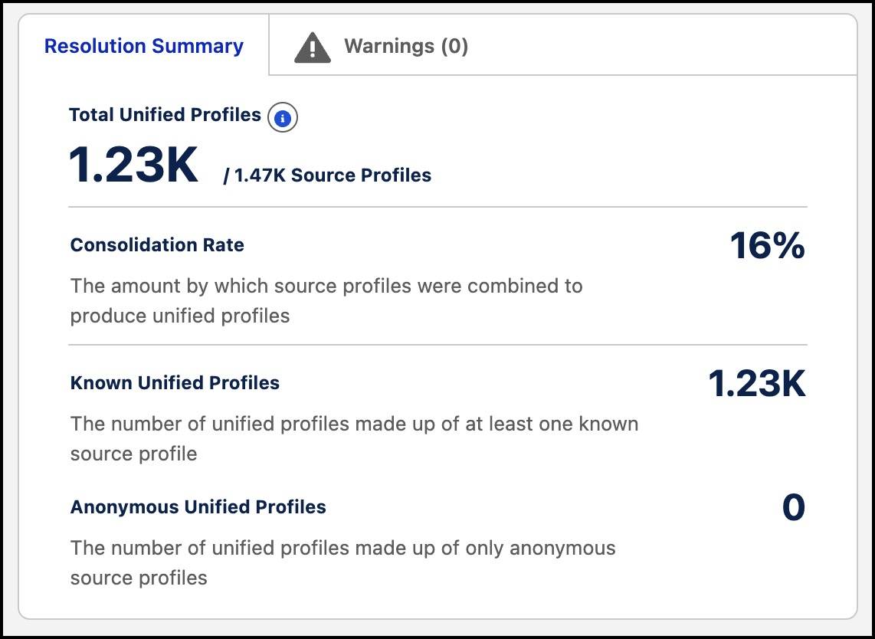Image resolution: width=875 pixels, height=639 pixels.
Task: Click the Anonymous Unified Profiles heading
Action: [198, 506]
